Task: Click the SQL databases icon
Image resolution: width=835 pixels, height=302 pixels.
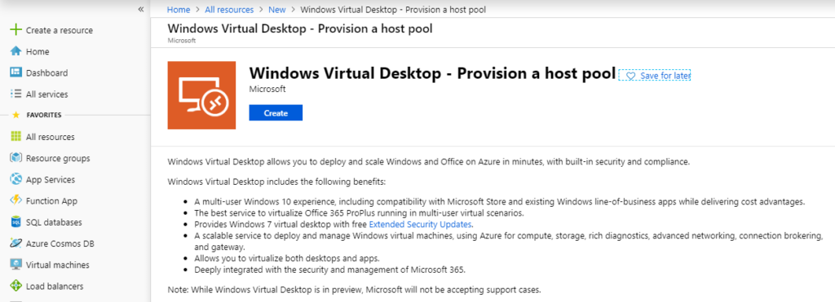Action: (16, 221)
